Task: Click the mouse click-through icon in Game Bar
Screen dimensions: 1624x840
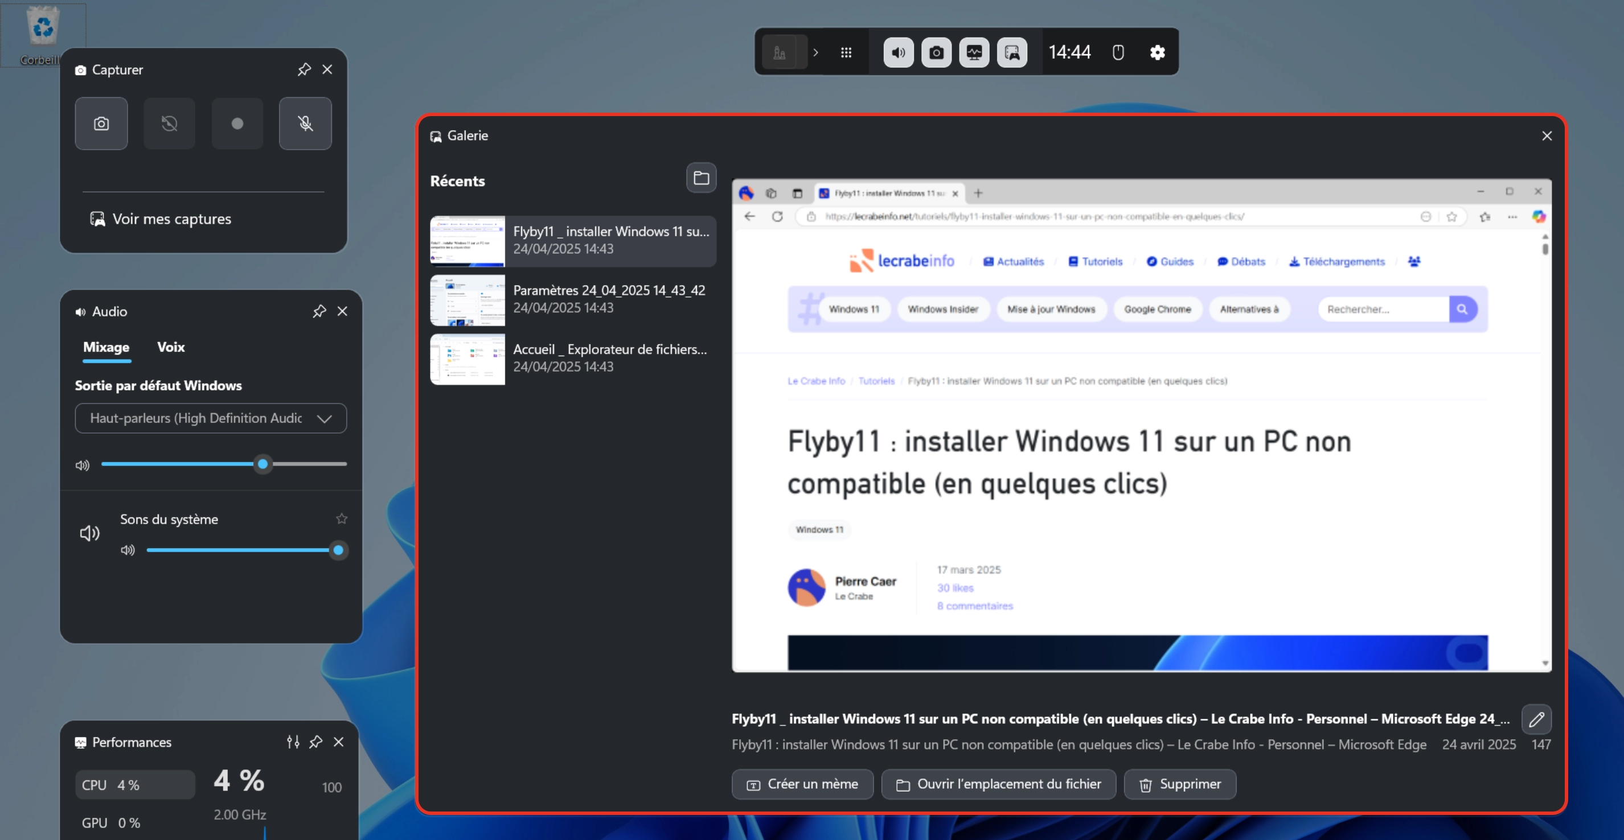Action: [x=1118, y=52]
